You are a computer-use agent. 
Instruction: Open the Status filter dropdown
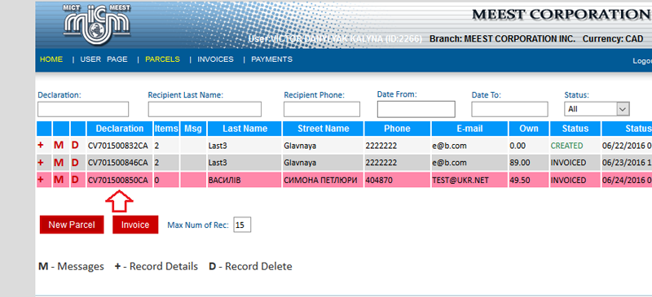click(x=597, y=109)
